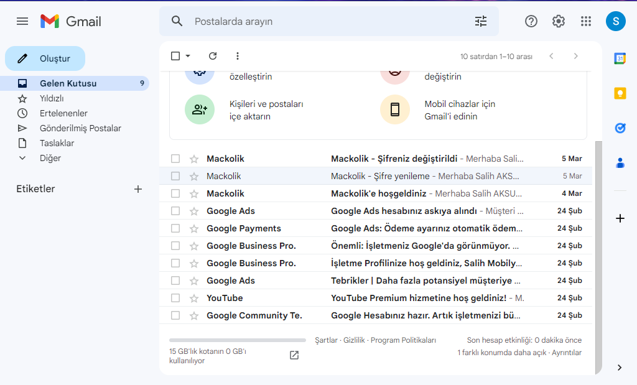Open the Gelen Kutusu folder
Image resolution: width=637 pixels, height=385 pixels.
tap(75, 83)
